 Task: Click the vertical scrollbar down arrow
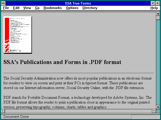pos(158,107)
